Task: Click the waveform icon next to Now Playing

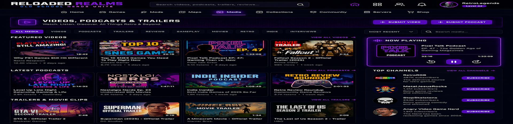Action: click(377, 41)
